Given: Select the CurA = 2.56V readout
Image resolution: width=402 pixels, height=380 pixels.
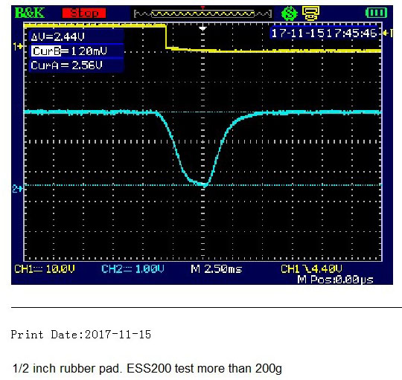Looking at the screenshot, I should 67,65.
